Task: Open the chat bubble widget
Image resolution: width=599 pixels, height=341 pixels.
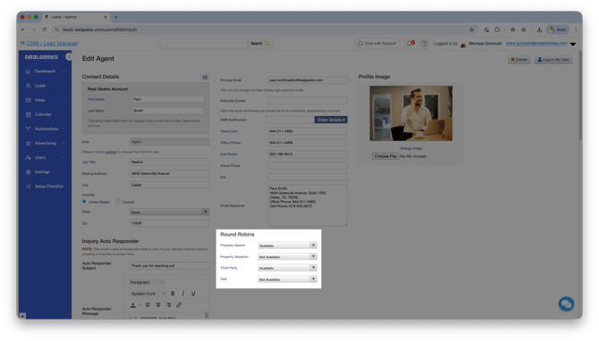Action: click(566, 304)
